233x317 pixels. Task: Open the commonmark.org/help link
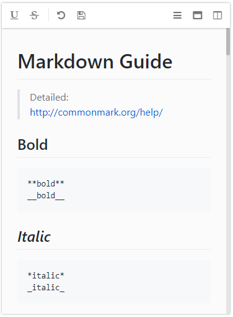[x=96, y=113]
